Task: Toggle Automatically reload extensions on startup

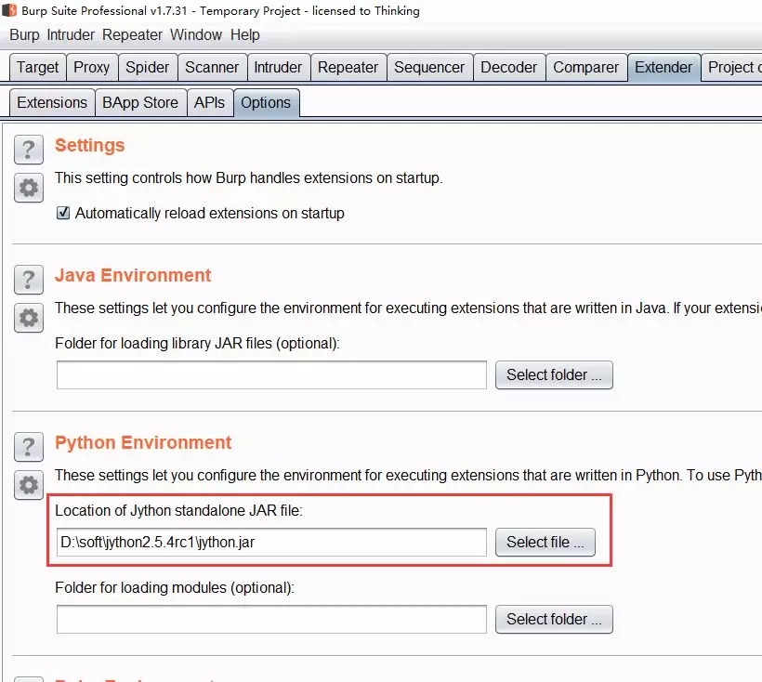Action: tap(63, 214)
